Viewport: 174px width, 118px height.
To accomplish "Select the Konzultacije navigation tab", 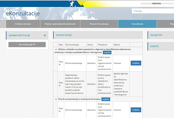I will pyautogui.click(x=137, y=24).
